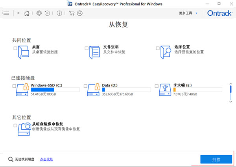Click the 已连接硬盘 heading
This screenshot has width=236, height=167.
pyautogui.click(x=23, y=78)
